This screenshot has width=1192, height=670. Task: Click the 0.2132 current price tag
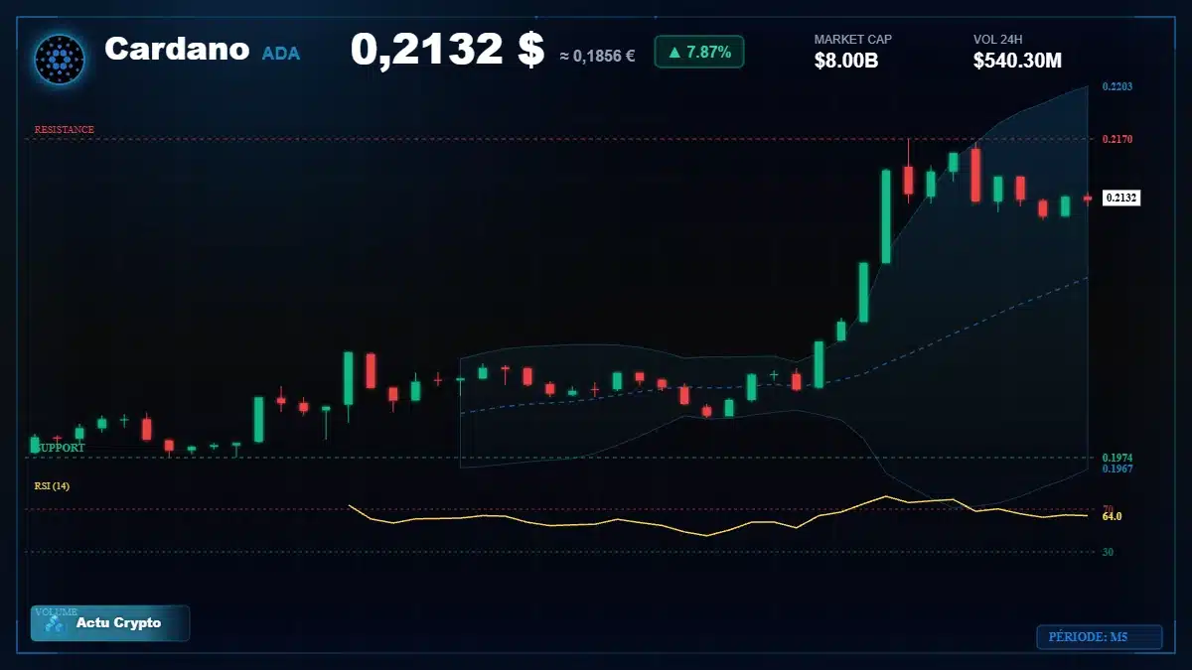click(1121, 198)
